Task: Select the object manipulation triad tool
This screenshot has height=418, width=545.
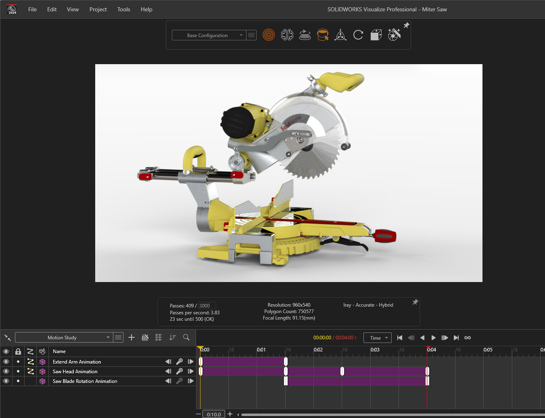Action: 340,35
